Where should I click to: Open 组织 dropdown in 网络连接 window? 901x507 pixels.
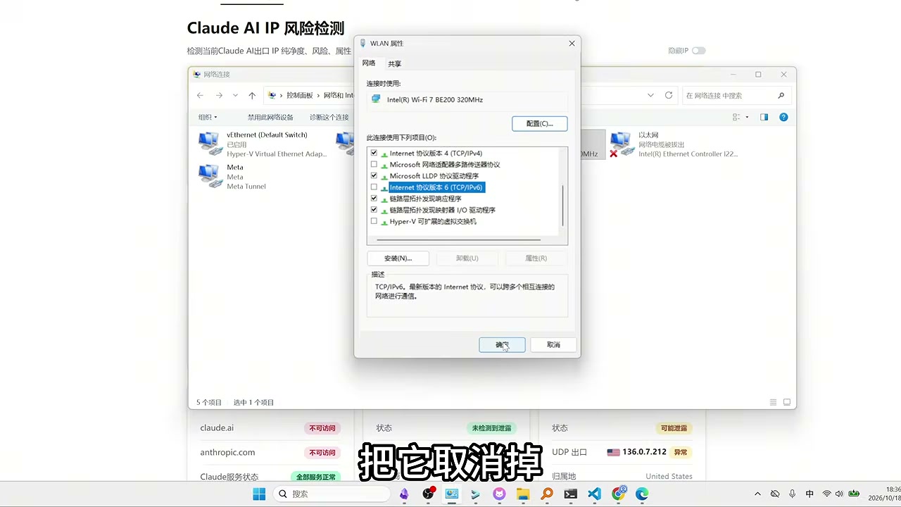(x=208, y=118)
